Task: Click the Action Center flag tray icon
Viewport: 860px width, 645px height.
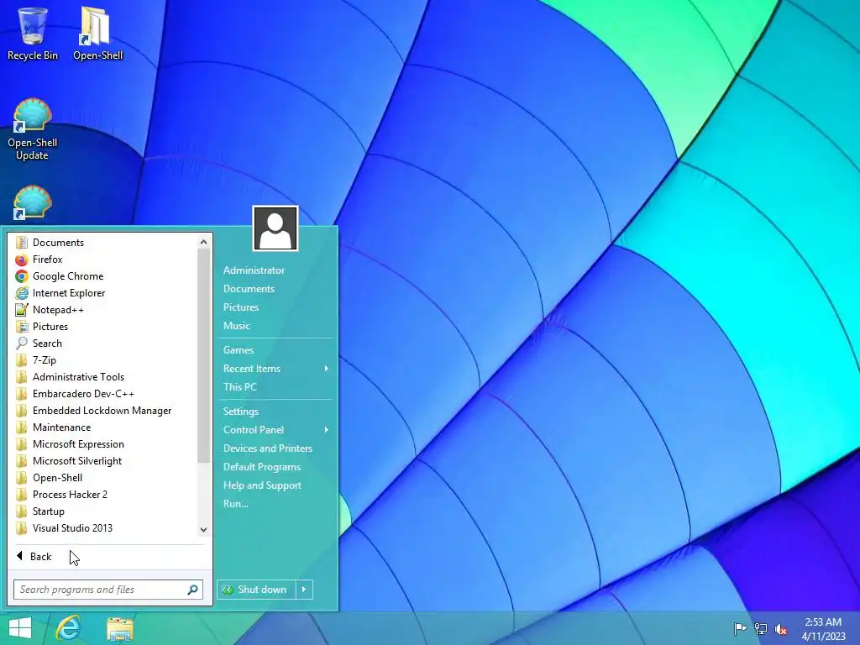Action: [x=740, y=628]
